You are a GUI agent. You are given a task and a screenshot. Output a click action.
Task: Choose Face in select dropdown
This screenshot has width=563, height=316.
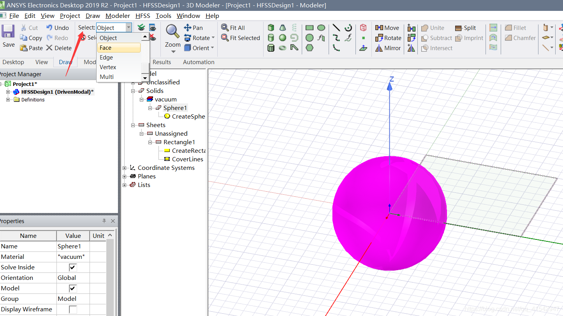(x=119, y=48)
